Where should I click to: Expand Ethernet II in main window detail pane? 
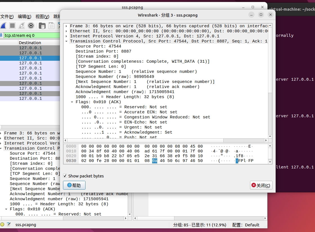coord(1,138)
